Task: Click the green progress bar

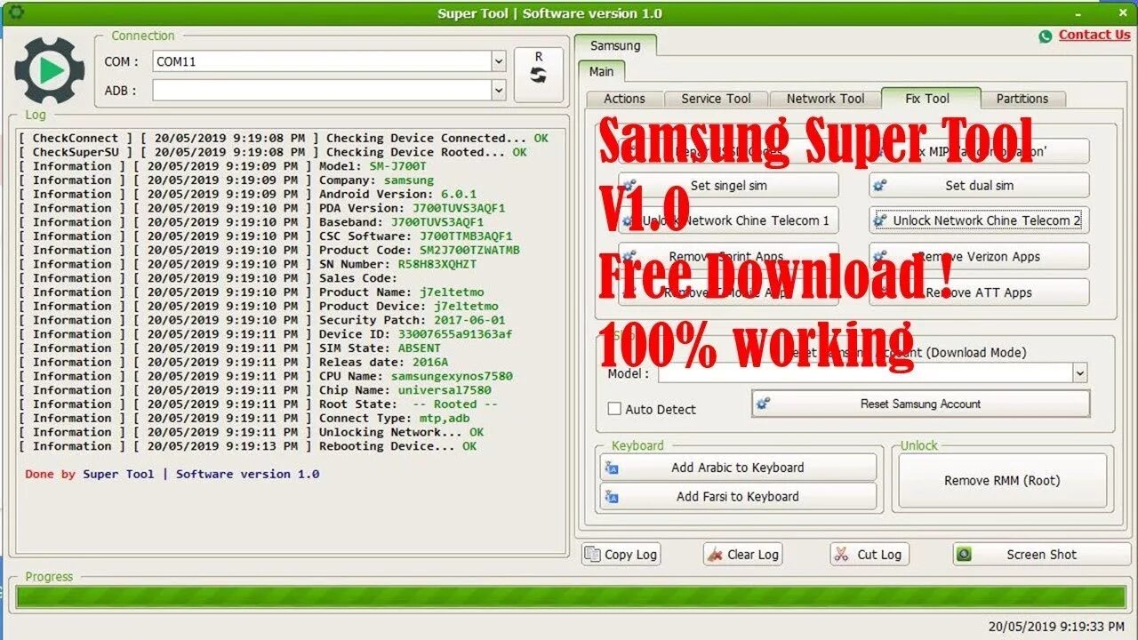Action: tap(572, 596)
